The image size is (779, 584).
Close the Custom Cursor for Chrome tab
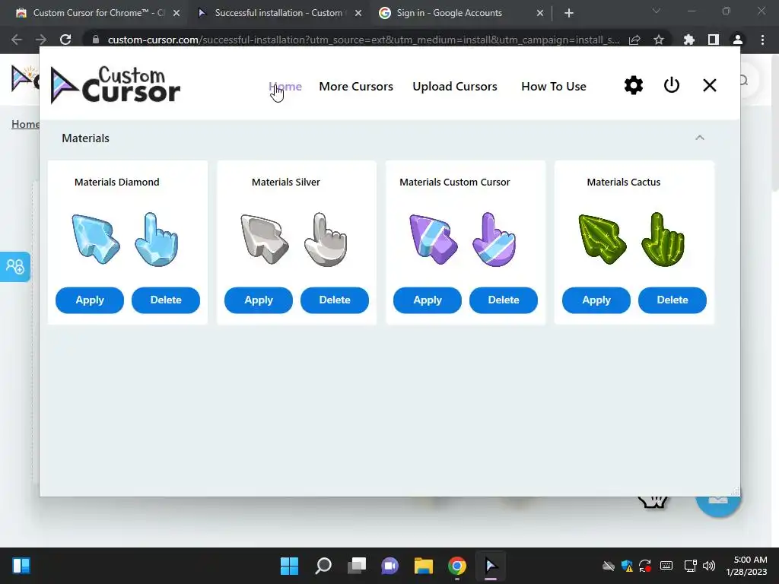coord(176,14)
